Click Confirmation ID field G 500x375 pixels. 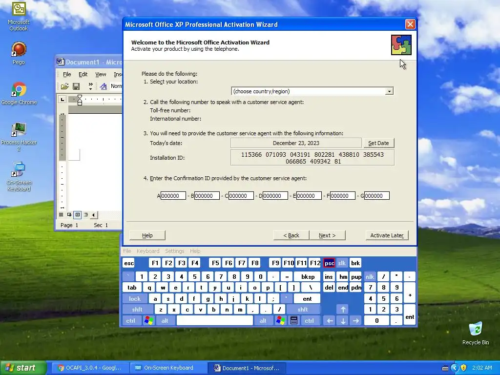coord(376,196)
